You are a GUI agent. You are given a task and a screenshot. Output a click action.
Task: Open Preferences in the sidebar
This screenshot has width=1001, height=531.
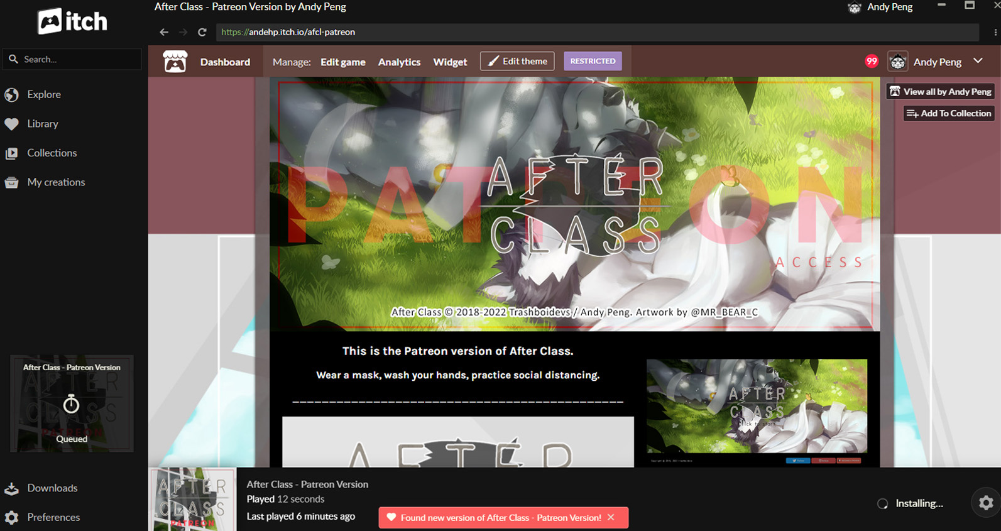point(53,517)
